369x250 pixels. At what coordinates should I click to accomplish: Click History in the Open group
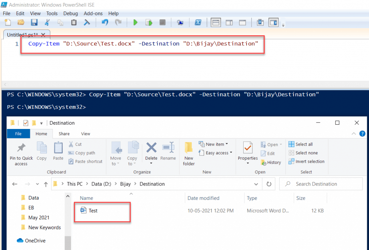(271, 162)
